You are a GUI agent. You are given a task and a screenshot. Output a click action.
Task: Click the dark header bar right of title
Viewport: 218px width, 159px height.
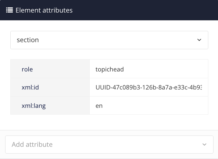[145, 10]
